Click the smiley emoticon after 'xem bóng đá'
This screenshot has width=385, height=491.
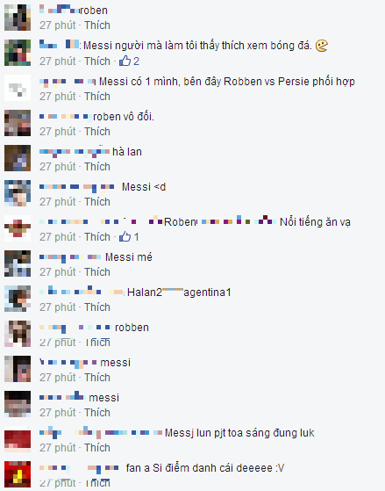tap(322, 46)
